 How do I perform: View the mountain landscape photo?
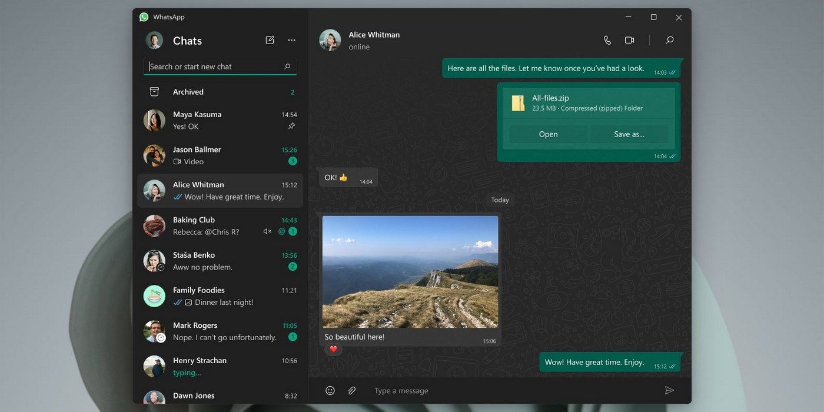pyautogui.click(x=410, y=271)
